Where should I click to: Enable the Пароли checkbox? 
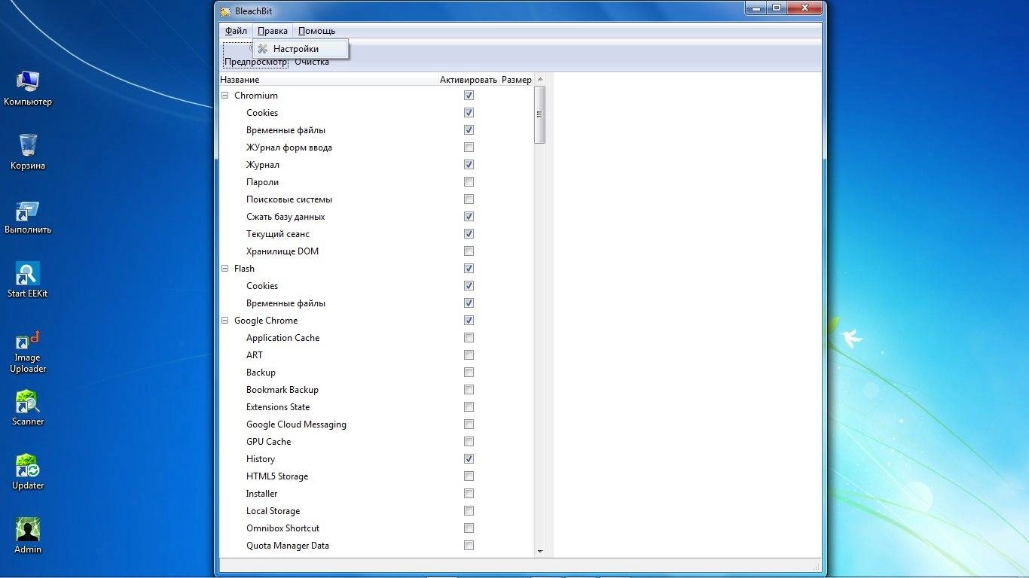pos(469,182)
